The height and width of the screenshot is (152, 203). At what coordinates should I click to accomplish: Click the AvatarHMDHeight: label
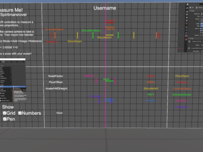pos(57,89)
